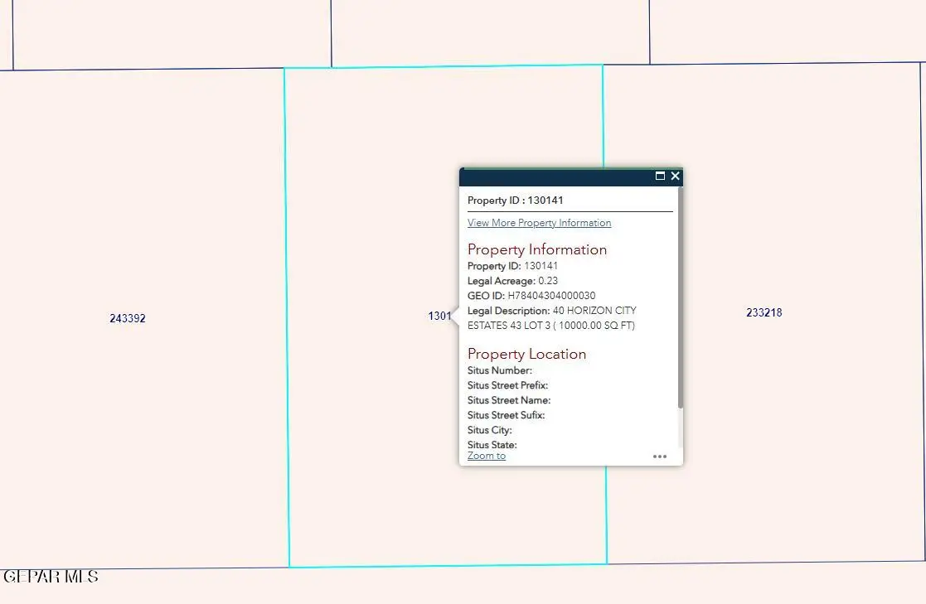The width and height of the screenshot is (926, 604).
Task: Close the Property ID 130141 popup
Action: tap(675, 176)
